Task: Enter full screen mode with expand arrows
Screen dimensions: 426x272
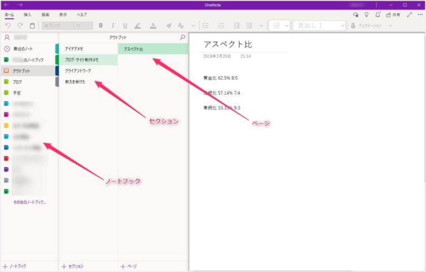Action: (409, 14)
